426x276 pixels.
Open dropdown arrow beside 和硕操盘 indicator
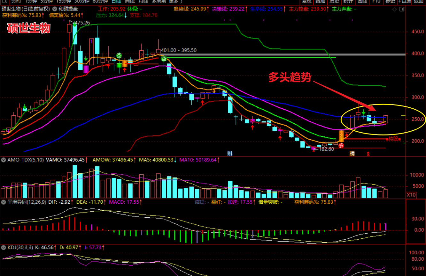coord(55,9)
